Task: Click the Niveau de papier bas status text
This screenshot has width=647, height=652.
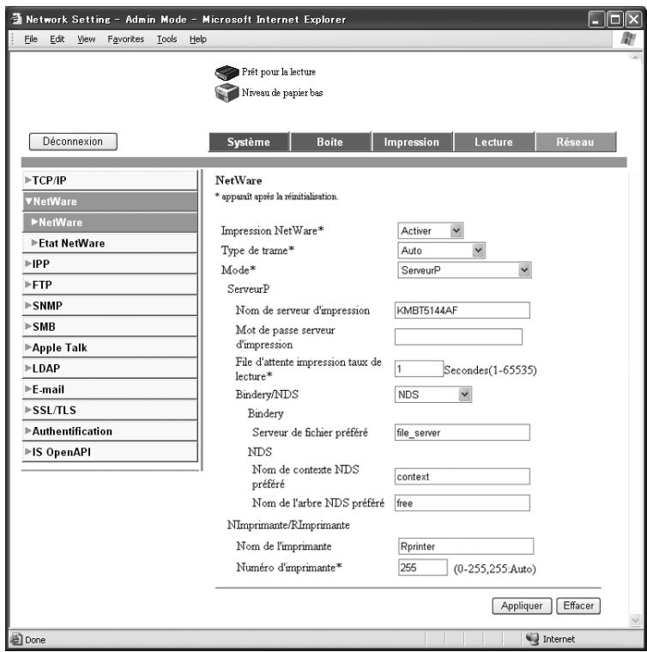Action: point(282,93)
